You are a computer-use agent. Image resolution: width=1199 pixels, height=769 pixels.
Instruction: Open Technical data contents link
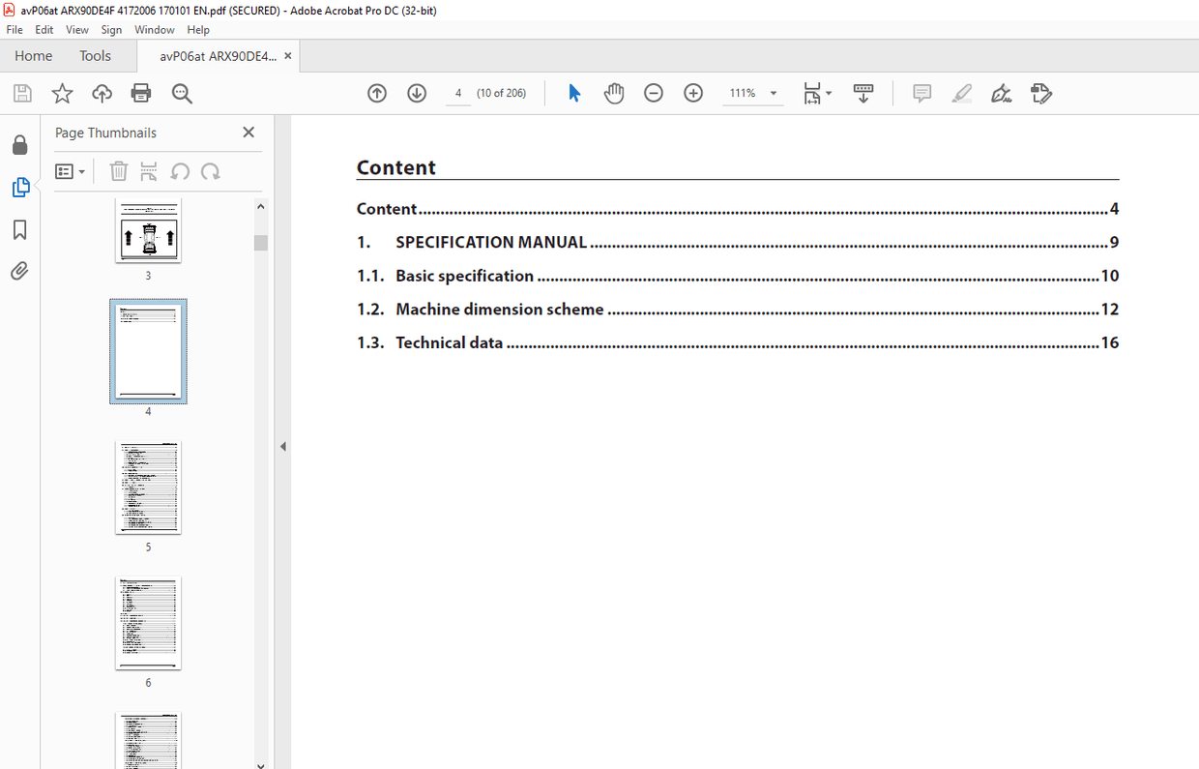point(449,343)
